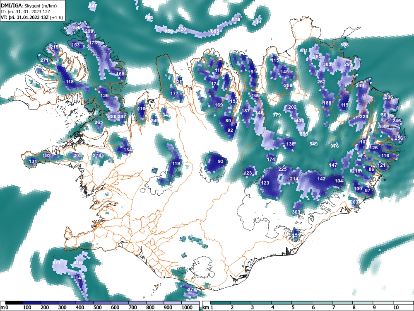The image size is (414, 311).
Task: Click the legend label 1000 in meter scale
Action: tap(187, 308)
